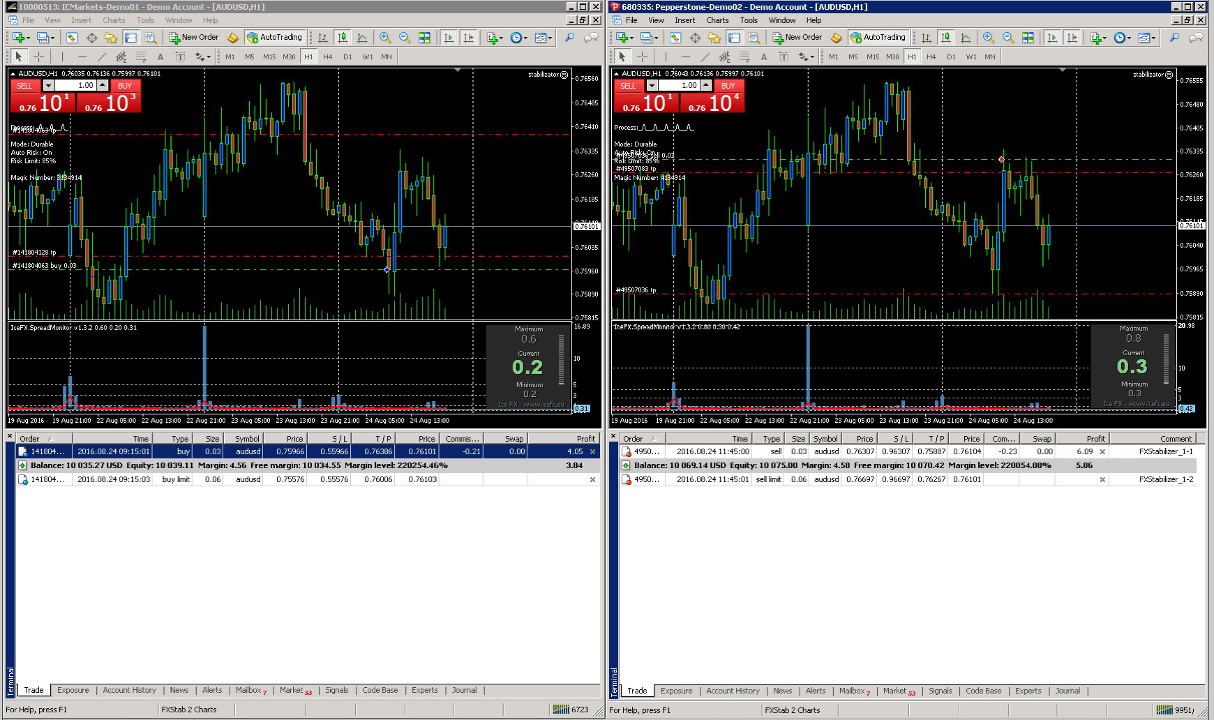This screenshot has width=1214, height=720.
Task: Open Templates dropdown in Pepperstone window
Action: coord(1147,38)
